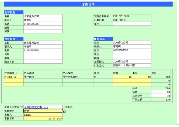Click the 数量 cell with value 10
This screenshot has height=127, width=179.
pos(122,77)
